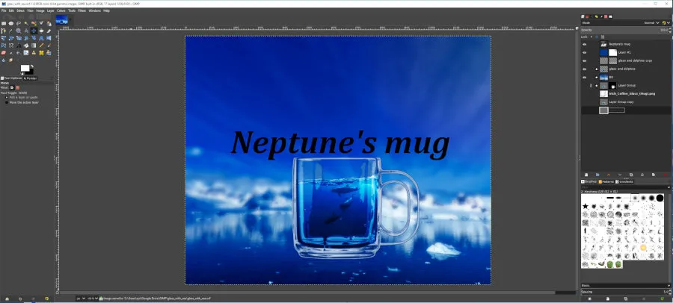The image size is (673, 303).
Task: Select the image tab thumbnail
Action: tap(62, 19)
